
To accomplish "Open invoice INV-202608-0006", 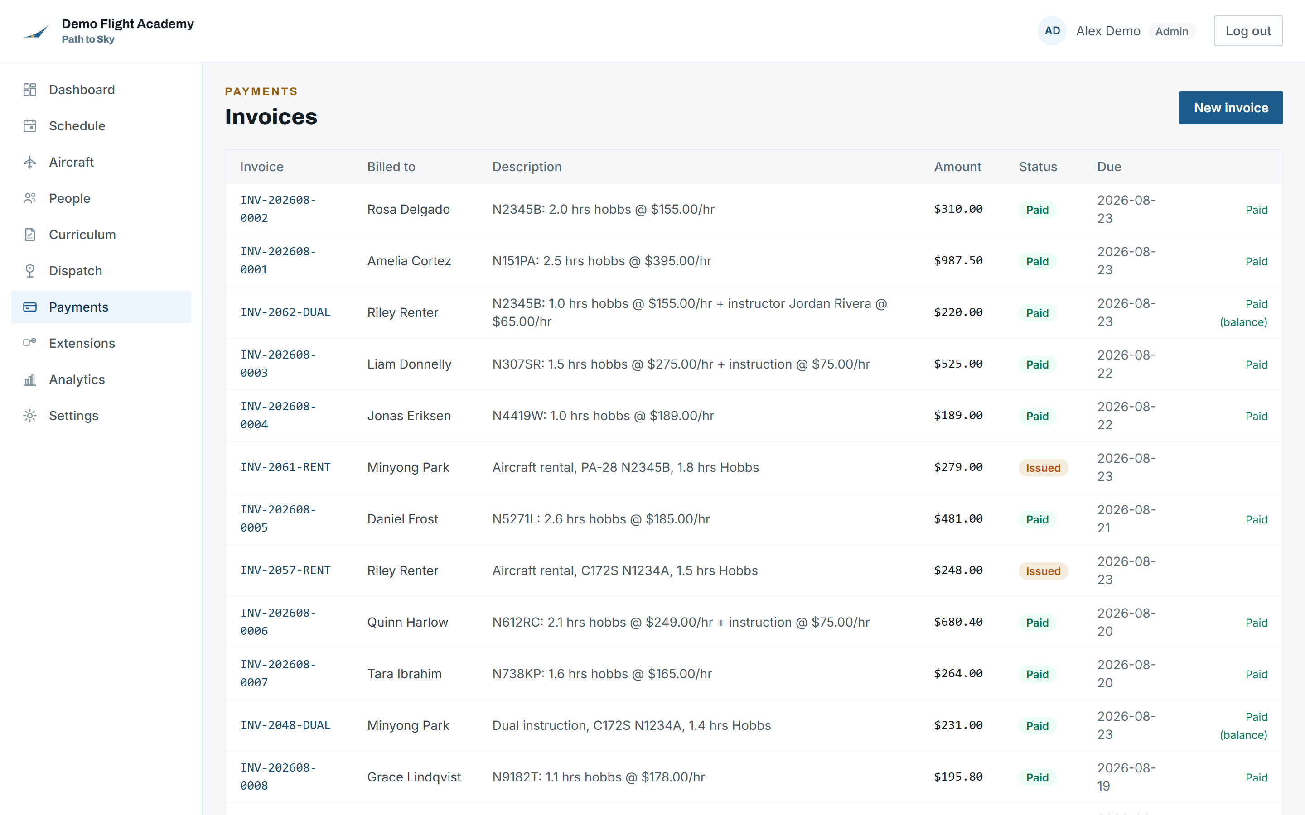I will (x=278, y=622).
